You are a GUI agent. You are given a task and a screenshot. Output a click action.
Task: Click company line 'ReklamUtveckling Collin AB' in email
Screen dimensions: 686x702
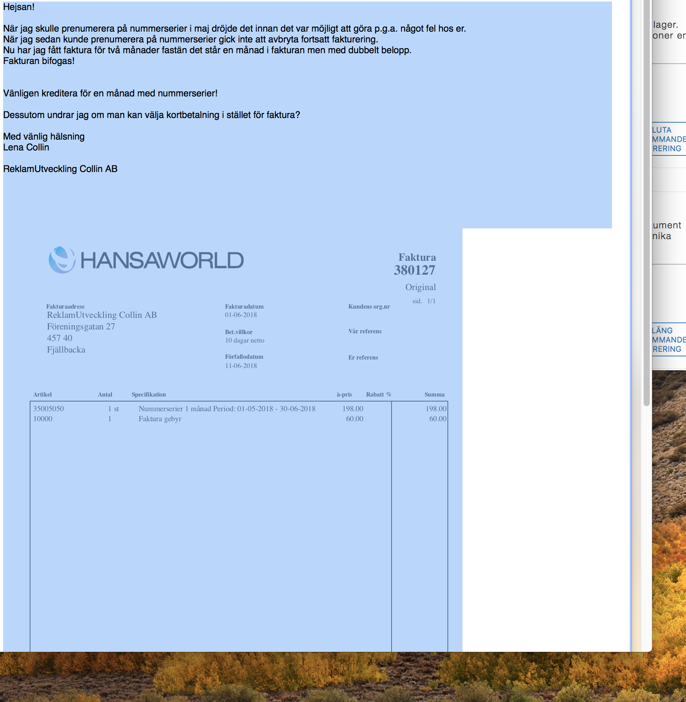click(x=60, y=169)
